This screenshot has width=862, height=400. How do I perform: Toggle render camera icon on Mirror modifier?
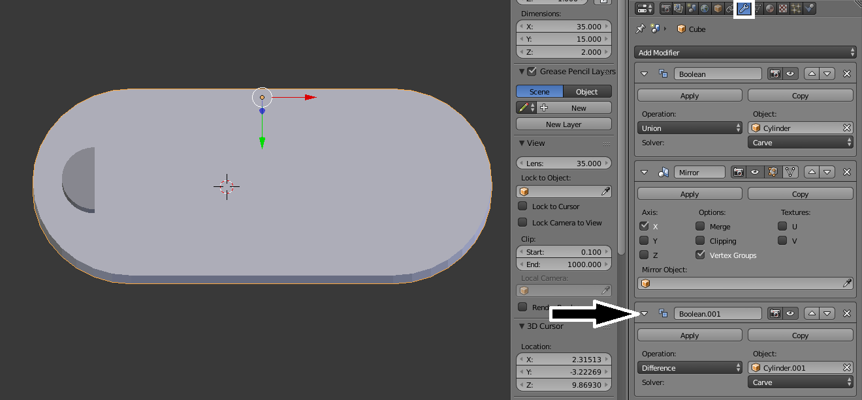click(x=739, y=172)
